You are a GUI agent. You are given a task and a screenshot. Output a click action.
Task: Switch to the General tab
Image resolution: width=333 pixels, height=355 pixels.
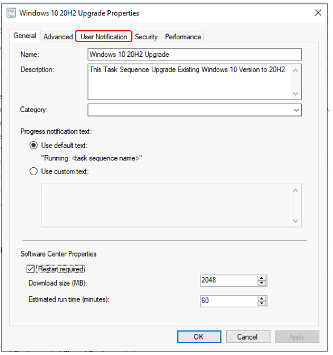click(25, 36)
